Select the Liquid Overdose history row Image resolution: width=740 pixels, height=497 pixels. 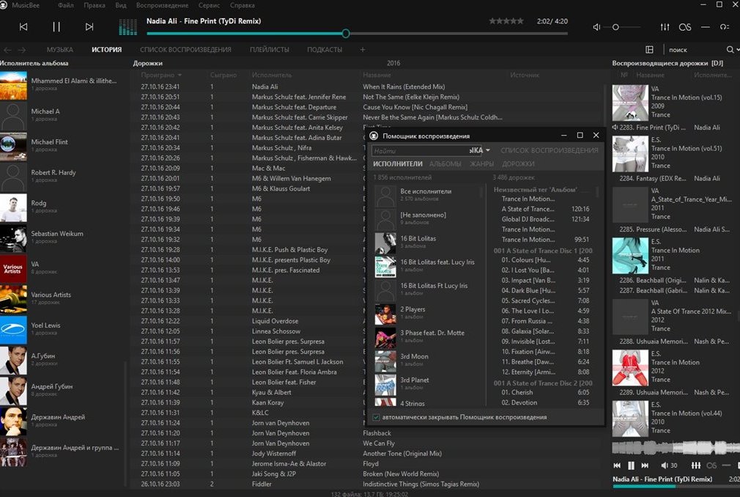click(x=368, y=321)
